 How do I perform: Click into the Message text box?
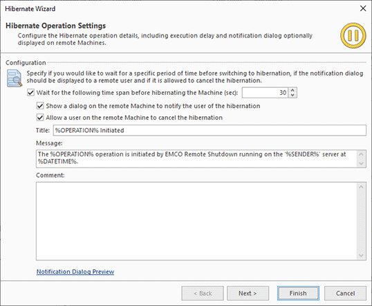pyautogui.click(x=196, y=159)
